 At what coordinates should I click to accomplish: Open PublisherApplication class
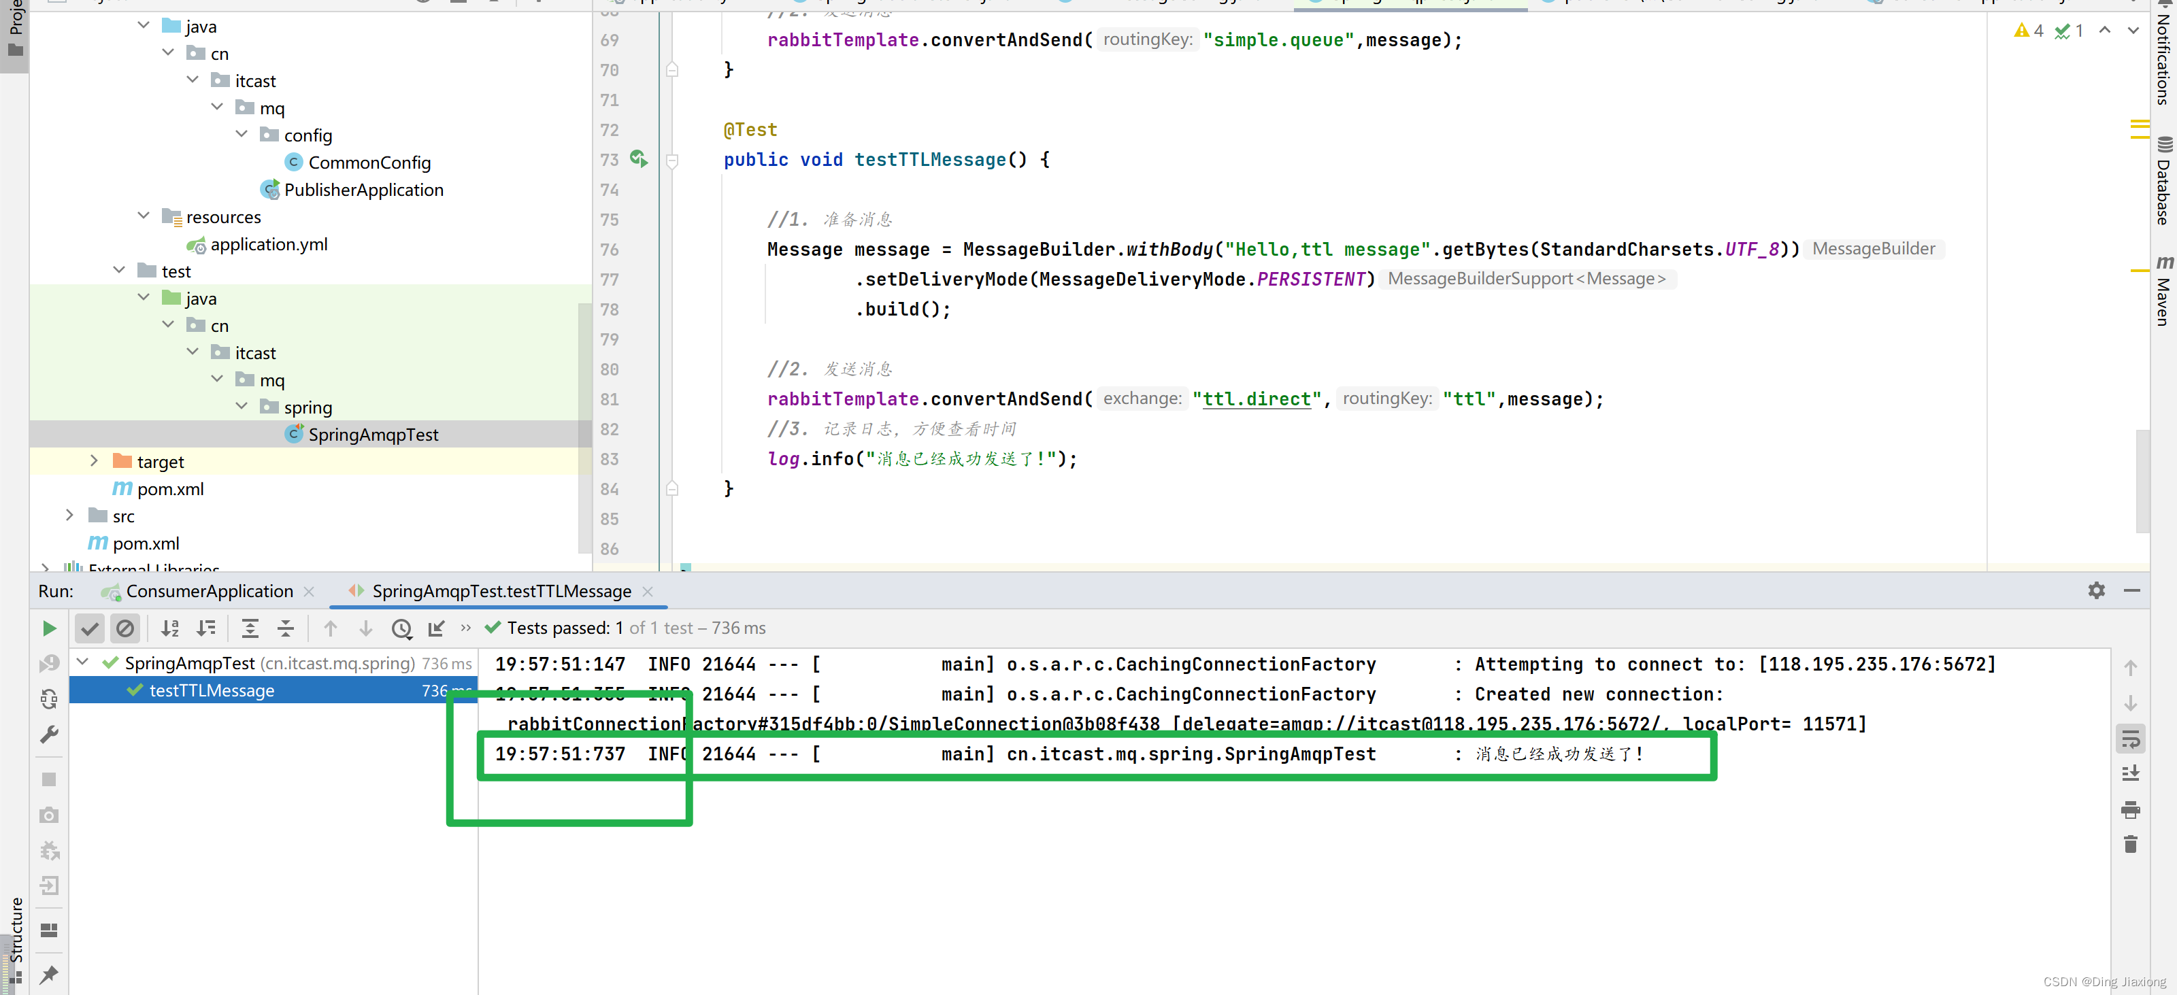(x=363, y=189)
